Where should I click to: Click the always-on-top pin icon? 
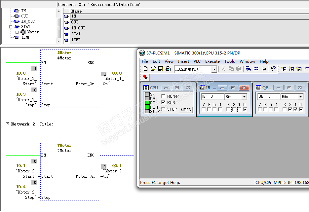tap(263, 69)
